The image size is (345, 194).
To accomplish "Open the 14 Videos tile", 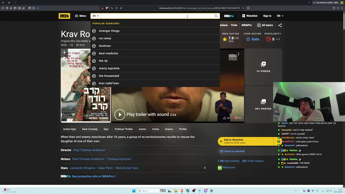I will [263, 67].
